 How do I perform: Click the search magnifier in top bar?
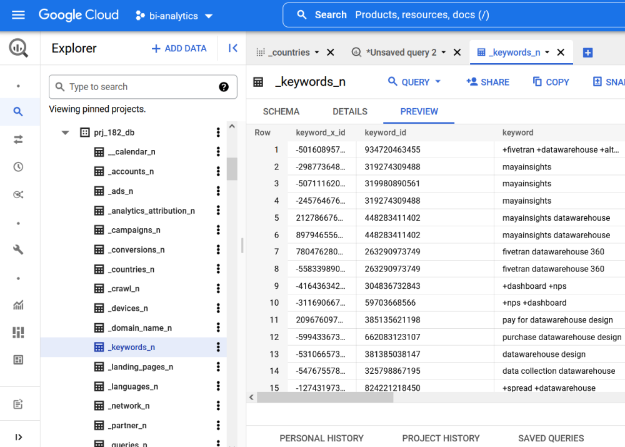[x=302, y=15]
